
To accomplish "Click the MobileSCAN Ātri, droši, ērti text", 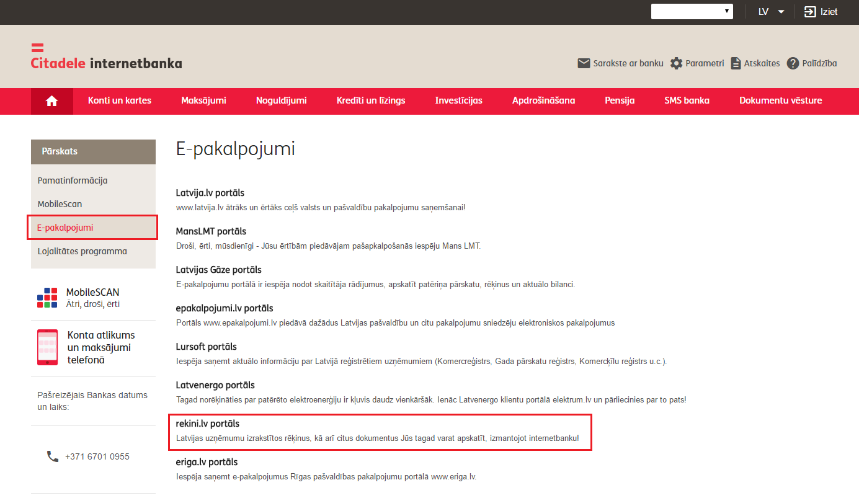I will (93, 298).
